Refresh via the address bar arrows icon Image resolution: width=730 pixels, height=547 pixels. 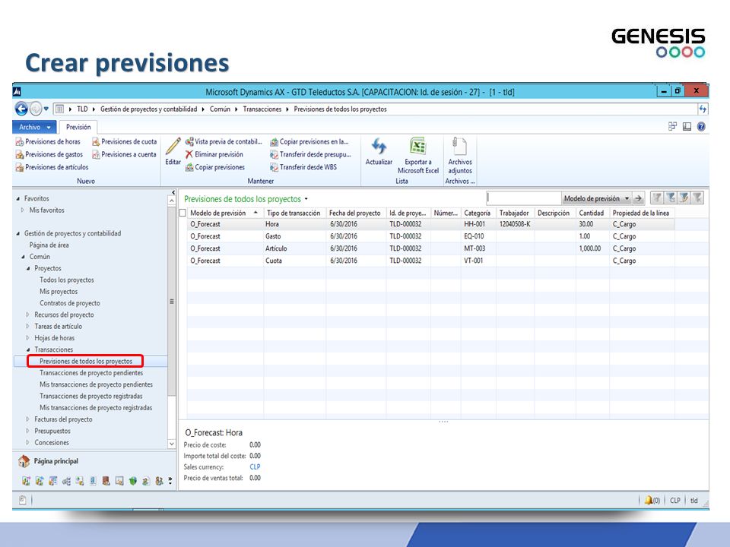click(703, 109)
